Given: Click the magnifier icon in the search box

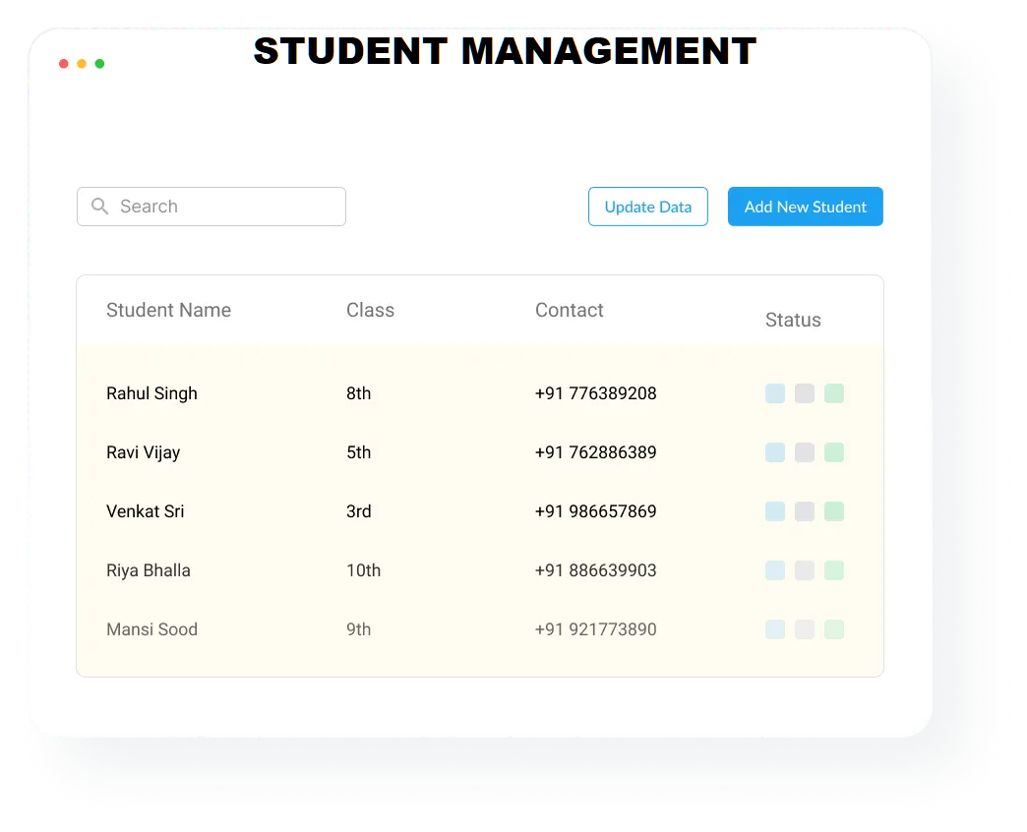Looking at the screenshot, I should pos(99,207).
